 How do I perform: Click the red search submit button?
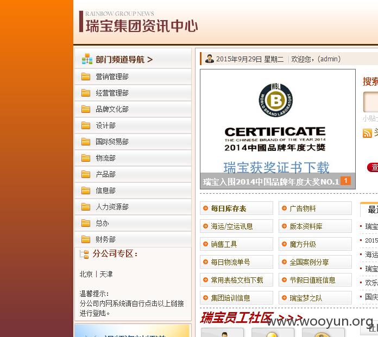tap(373, 167)
